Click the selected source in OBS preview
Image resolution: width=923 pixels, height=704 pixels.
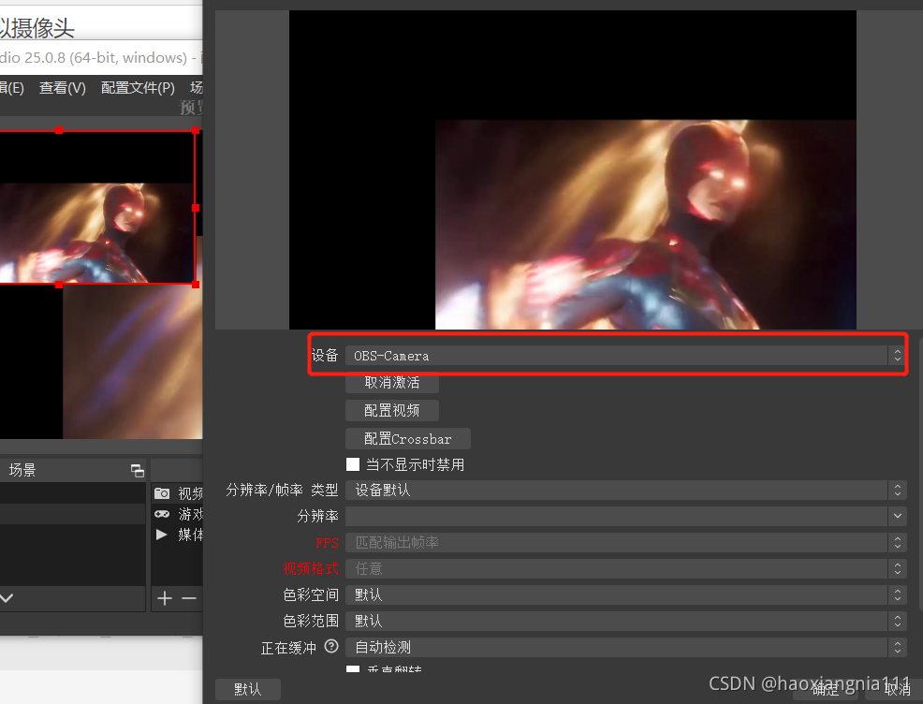point(97,207)
